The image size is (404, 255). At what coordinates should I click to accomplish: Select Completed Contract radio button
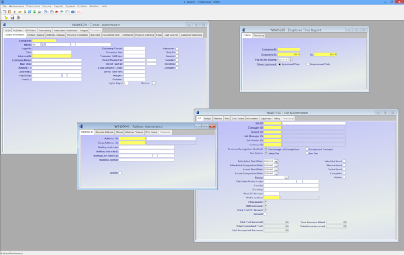306,149
